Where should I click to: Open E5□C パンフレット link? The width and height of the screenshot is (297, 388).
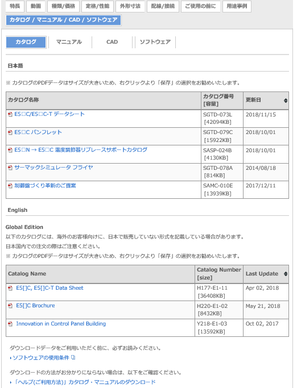coord(38,132)
